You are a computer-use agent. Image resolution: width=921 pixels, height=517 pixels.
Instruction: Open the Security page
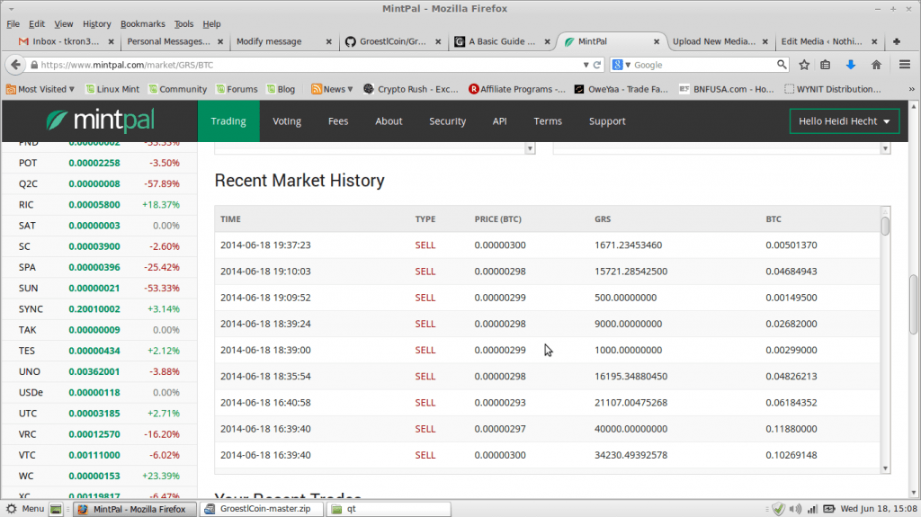(448, 121)
